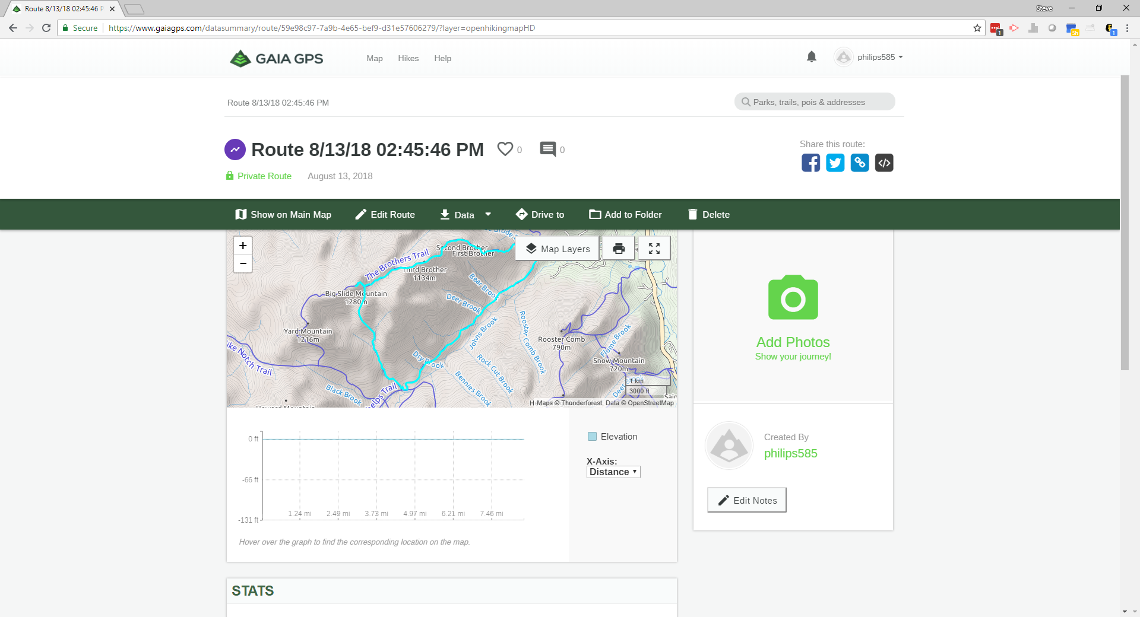Print the map with printer icon
Image resolution: width=1140 pixels, height=617 pixels.
click(619, 249)
